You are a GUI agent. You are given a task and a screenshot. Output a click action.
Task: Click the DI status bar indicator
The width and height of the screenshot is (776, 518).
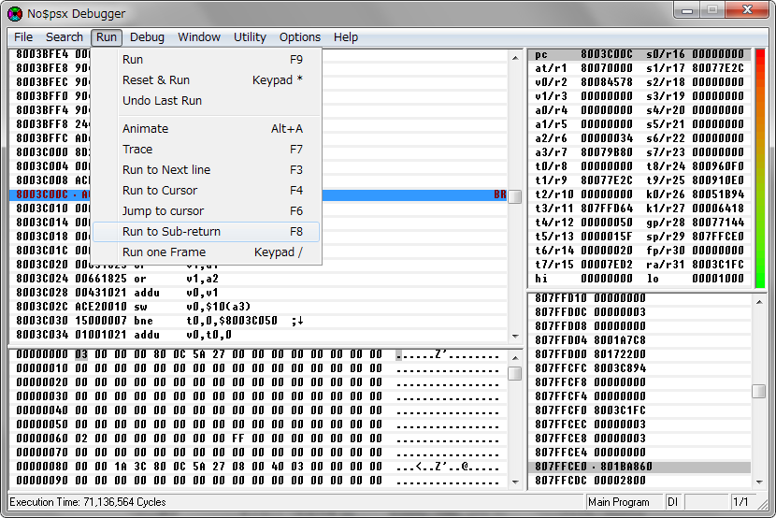pos(672,502)
